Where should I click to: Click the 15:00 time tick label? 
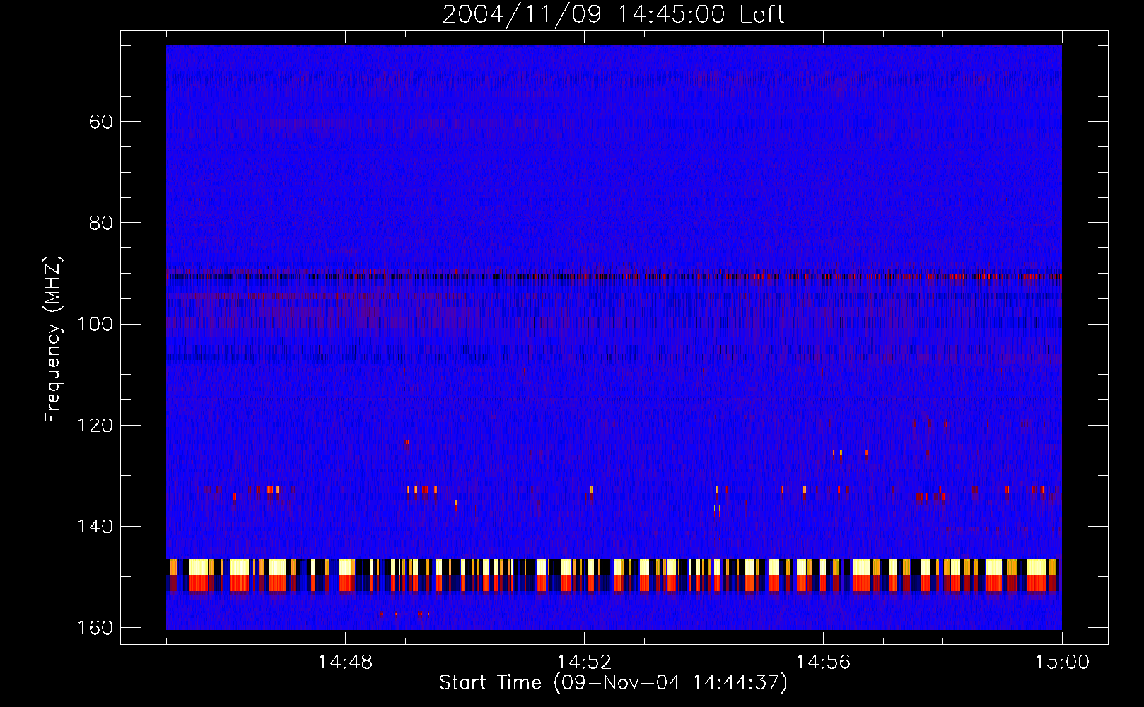(1062, 662)
